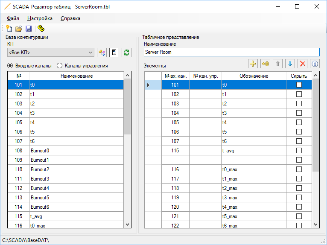Save the table with the floppy disk icon
The width and height of the screenshot is (327, 245).
[29, 29]
